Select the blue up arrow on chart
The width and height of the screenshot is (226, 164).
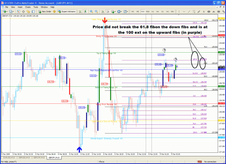tap(80, 149)
